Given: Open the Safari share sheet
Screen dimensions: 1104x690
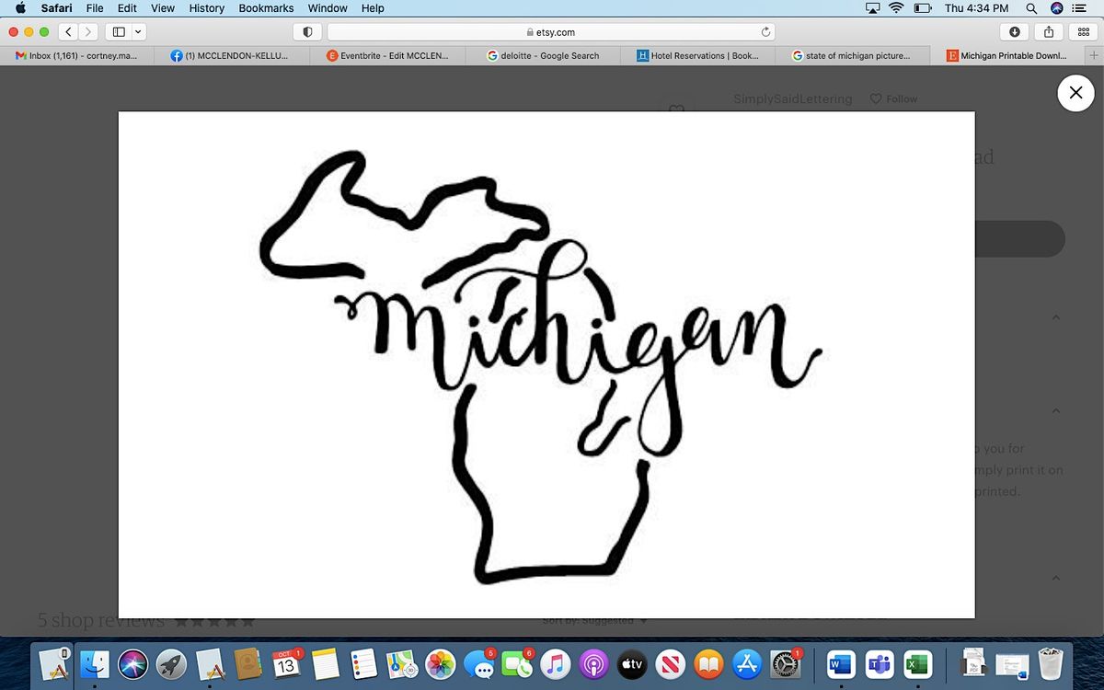Looking at the screenshot, I should click(1048, 30).
